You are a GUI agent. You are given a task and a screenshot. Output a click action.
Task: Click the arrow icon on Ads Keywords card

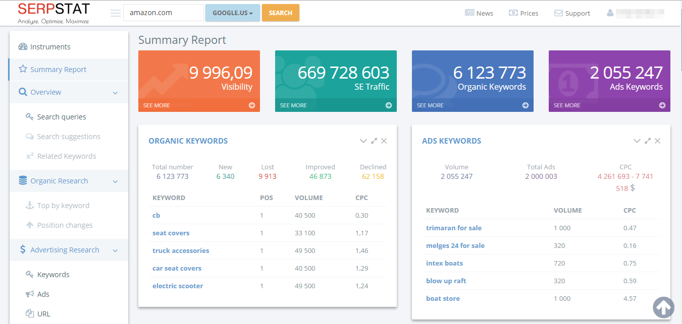(662, 105)
